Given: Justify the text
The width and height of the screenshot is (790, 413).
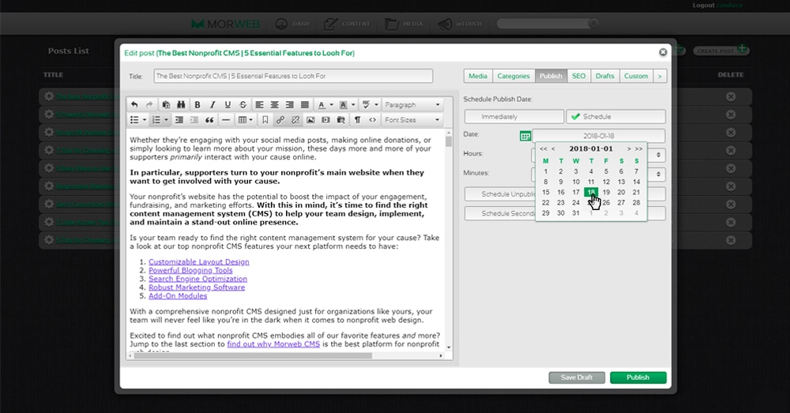Looking at the screenshot, I should [x=305, y=105].
